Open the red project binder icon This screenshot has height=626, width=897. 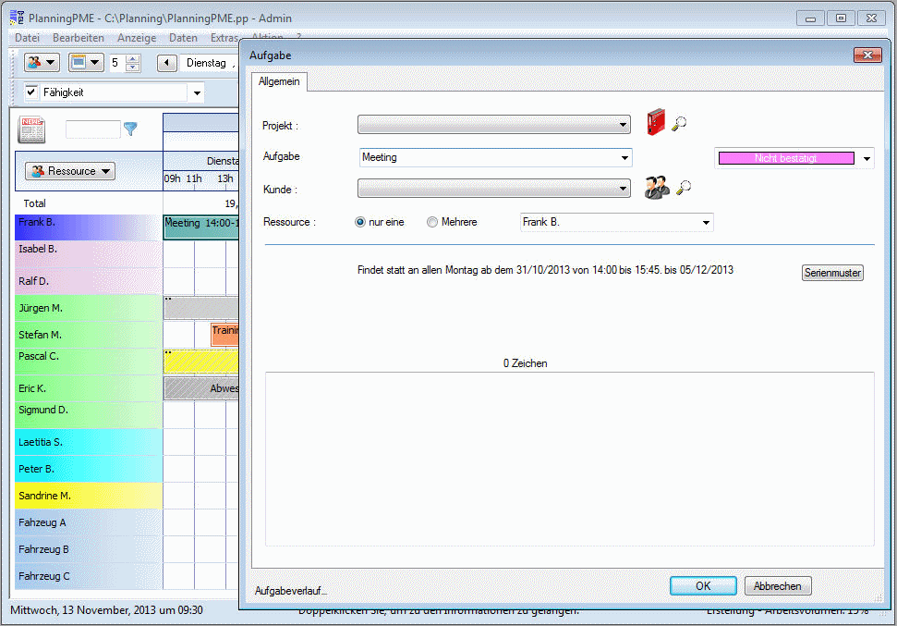pyautogui.click(x=656, y=122)
